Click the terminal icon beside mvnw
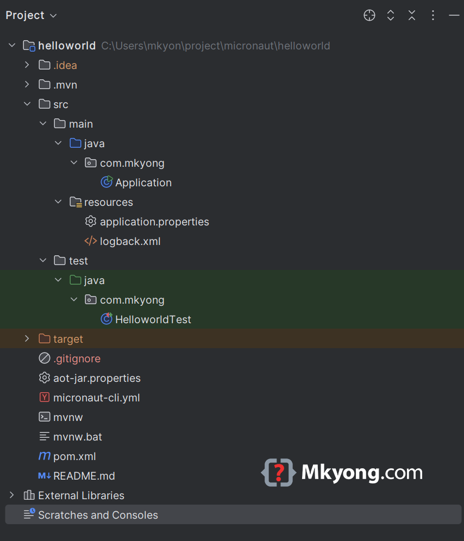Image resolution: width=464 pixels, height=541 pixels. pos(44,417)
